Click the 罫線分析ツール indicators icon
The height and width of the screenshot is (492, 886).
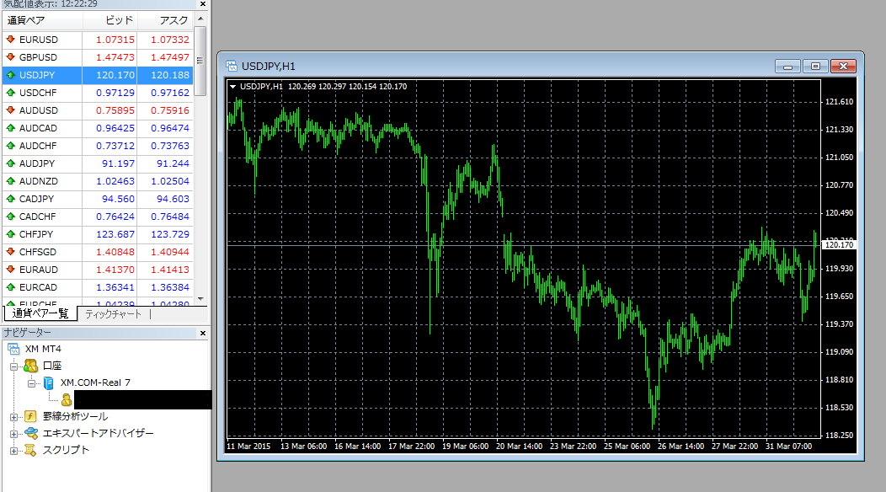(30, 416)
